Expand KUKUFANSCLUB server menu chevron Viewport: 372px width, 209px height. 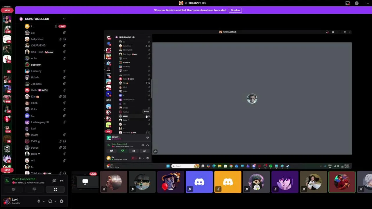coord(64,19)
